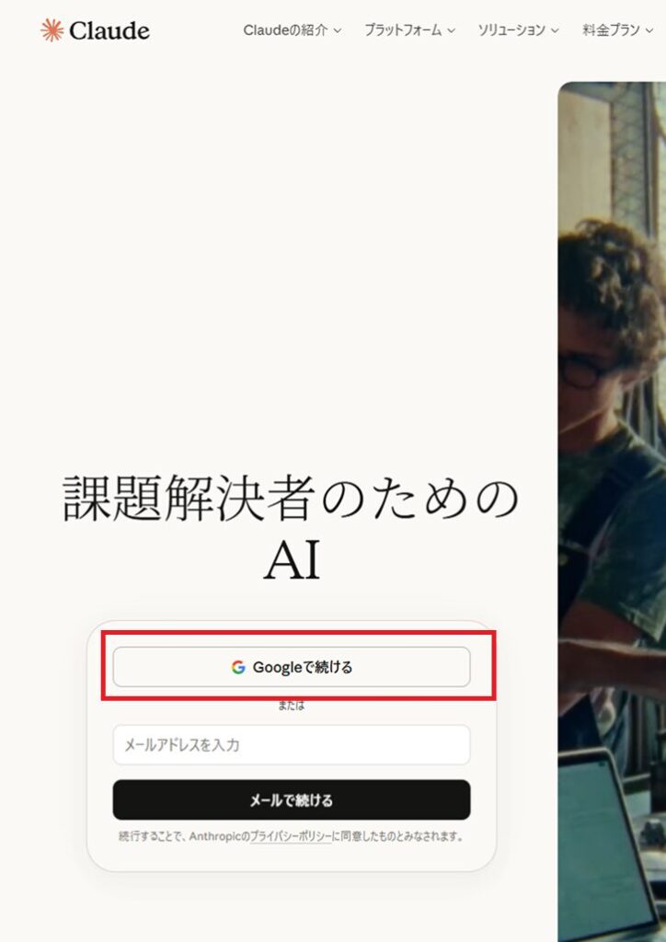
Task: Click the orange Claude starburst logo icon
Action: tap(52, 30)
